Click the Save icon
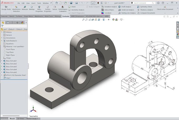Image resolution: width=179 pixels, height=120 pixels. pos(71,3)
